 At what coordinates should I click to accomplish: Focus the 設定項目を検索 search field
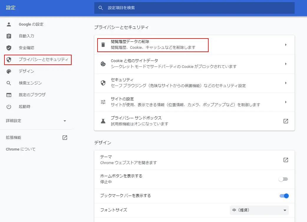pyautogui.click(x=194, y=8)
